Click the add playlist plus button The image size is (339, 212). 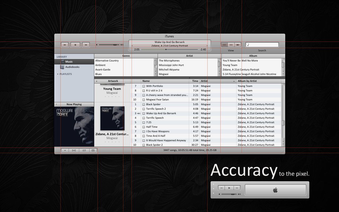click(x=65, y=150)
